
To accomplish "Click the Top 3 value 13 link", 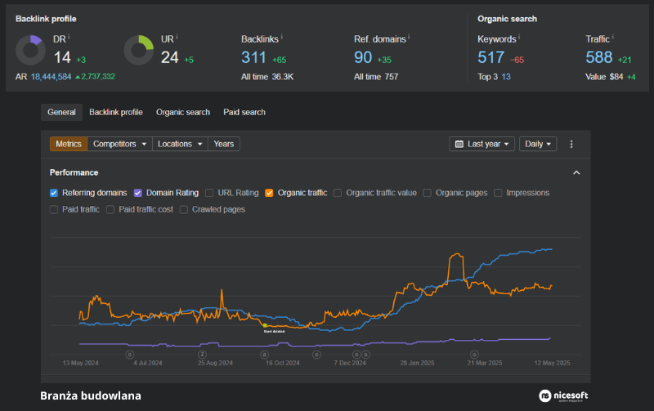I will tap(506, 77).
